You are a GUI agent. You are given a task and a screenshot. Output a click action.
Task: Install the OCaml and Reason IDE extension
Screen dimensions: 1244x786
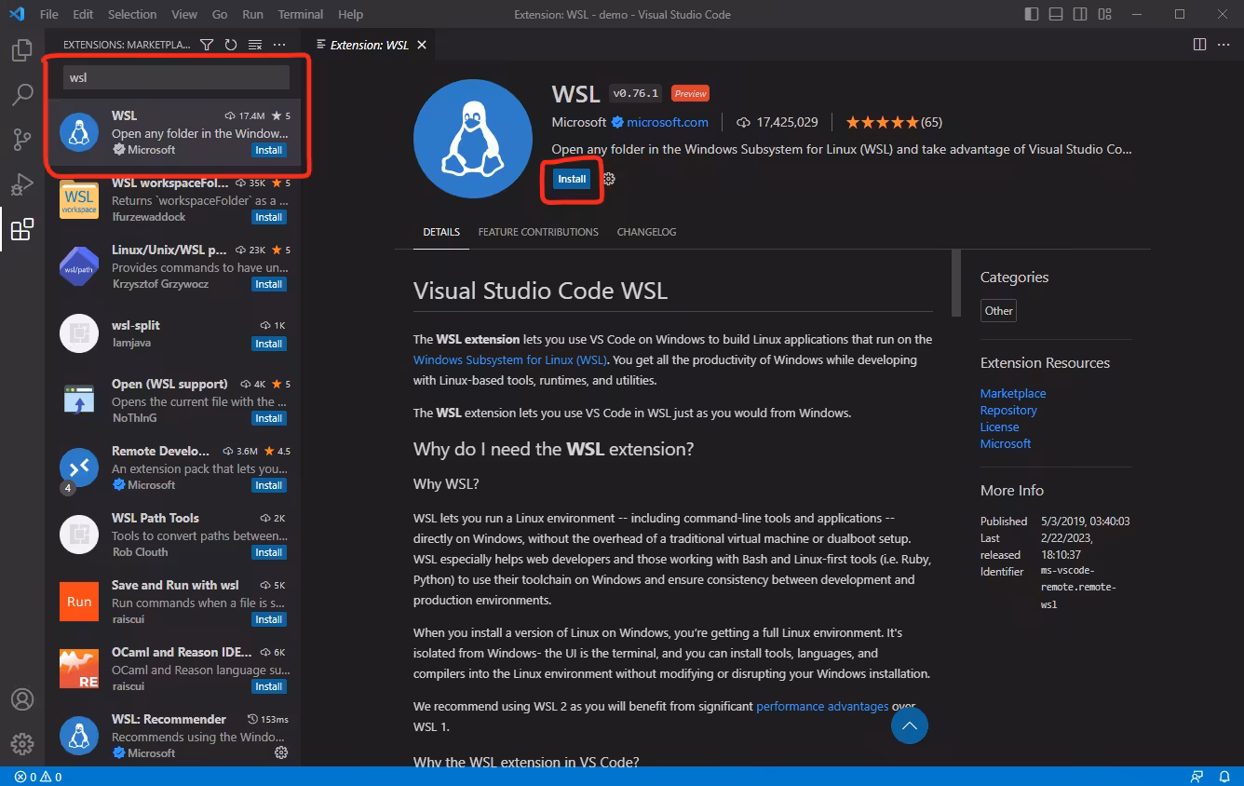click(x=269, y=686)
